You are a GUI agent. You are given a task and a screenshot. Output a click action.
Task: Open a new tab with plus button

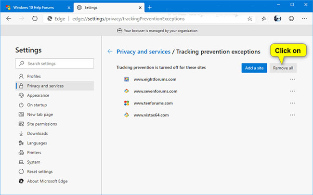click(149, 8)
